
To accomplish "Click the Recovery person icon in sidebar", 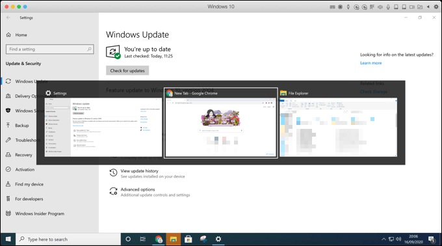I will pyautogui.click(x=8, y=155).
